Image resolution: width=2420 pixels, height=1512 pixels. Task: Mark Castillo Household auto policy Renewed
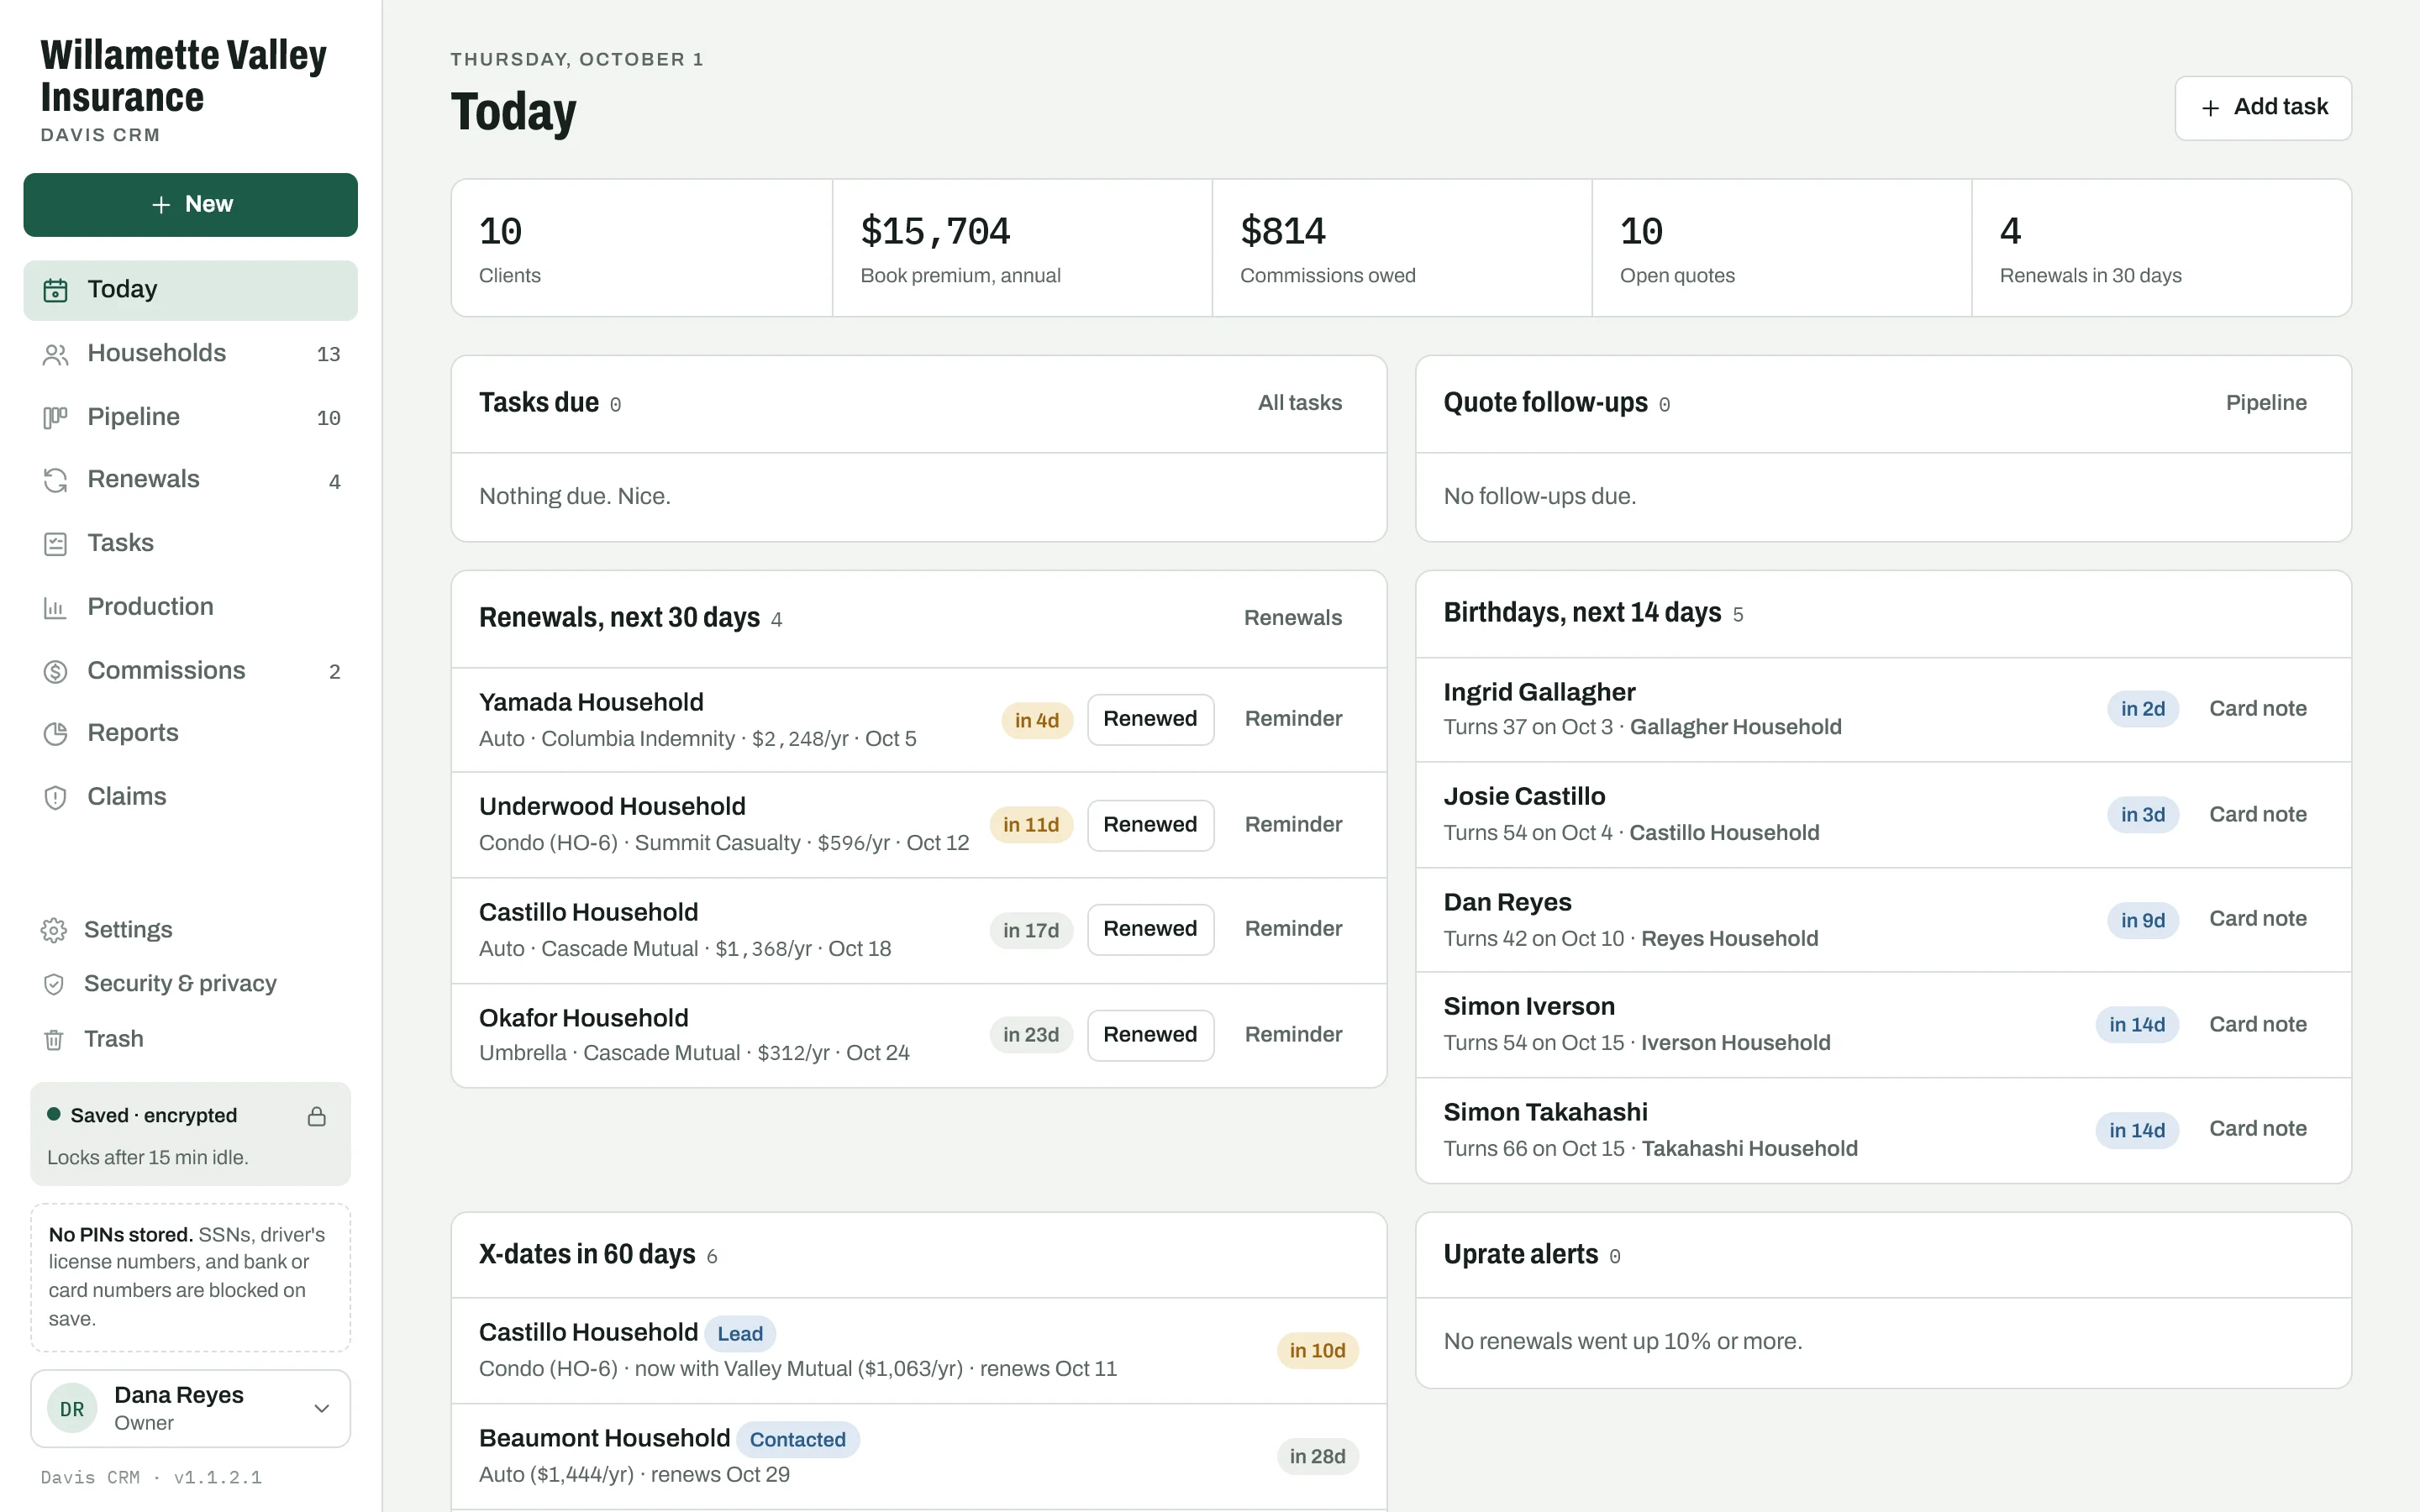(x=1150, y=929)
